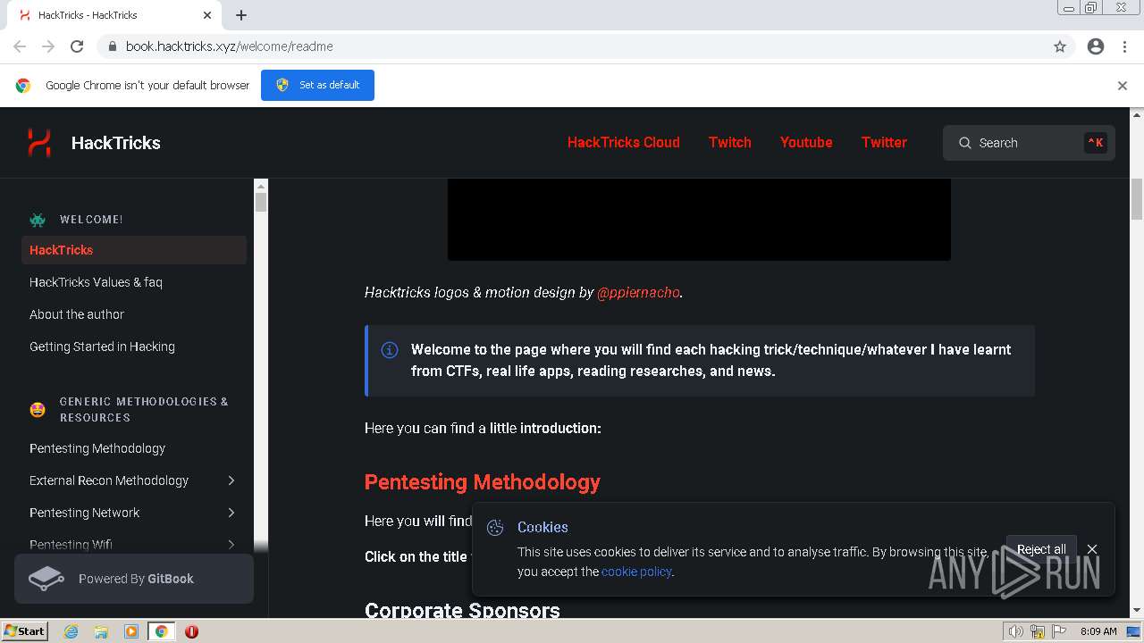1144x643 pixels.
Task: Click the GitBook logo icon
Action: (x=46, y=579)
